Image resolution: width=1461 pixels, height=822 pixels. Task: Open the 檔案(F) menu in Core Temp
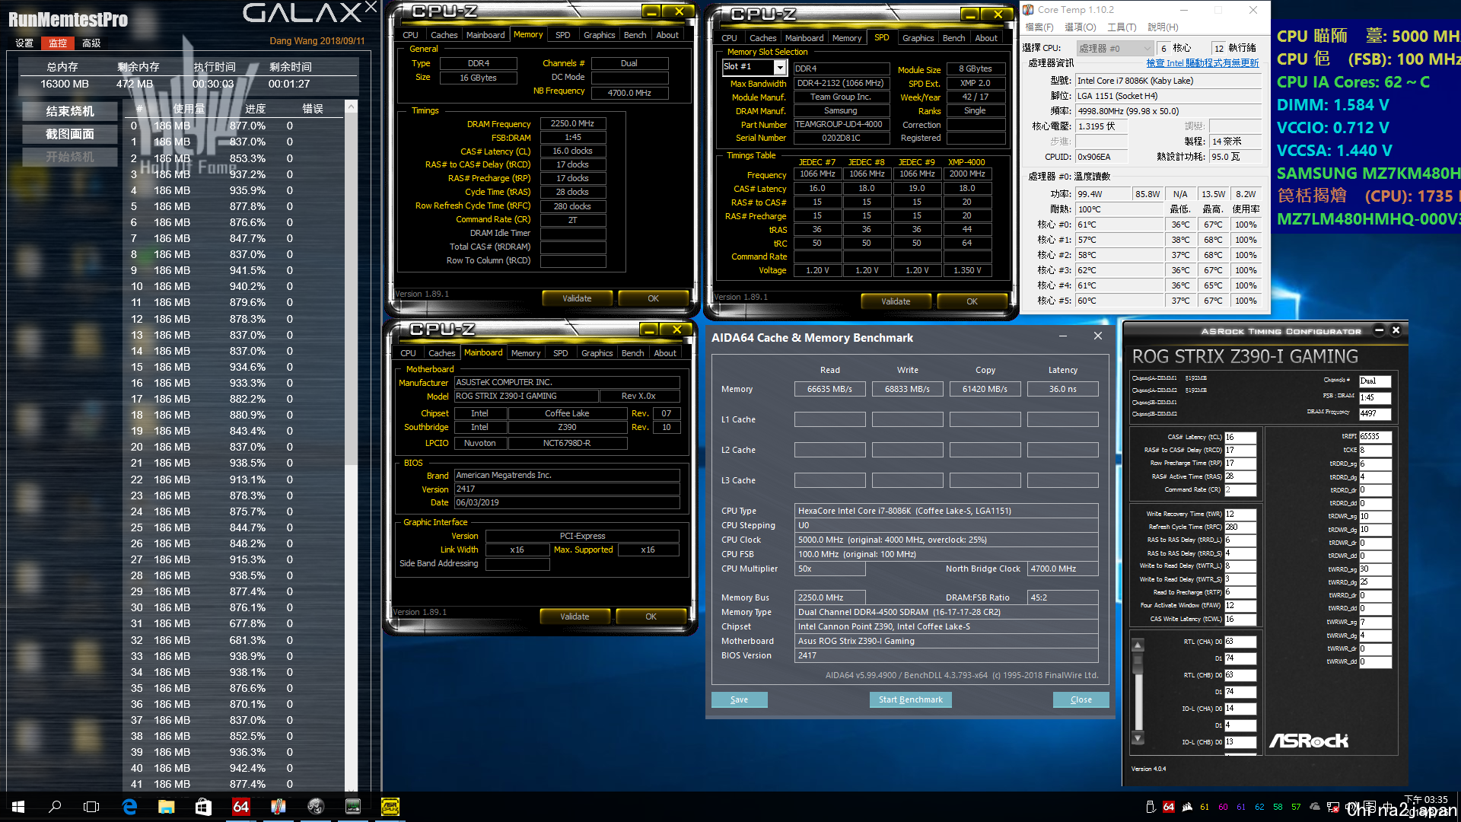[x=1039, y=27]
